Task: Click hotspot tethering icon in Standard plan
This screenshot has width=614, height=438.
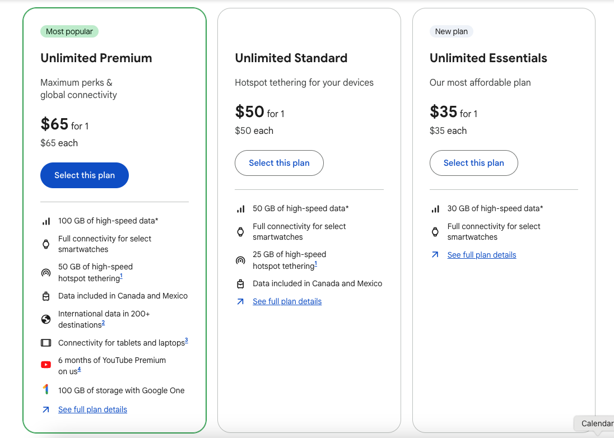Action: click(x=240, y=260)
